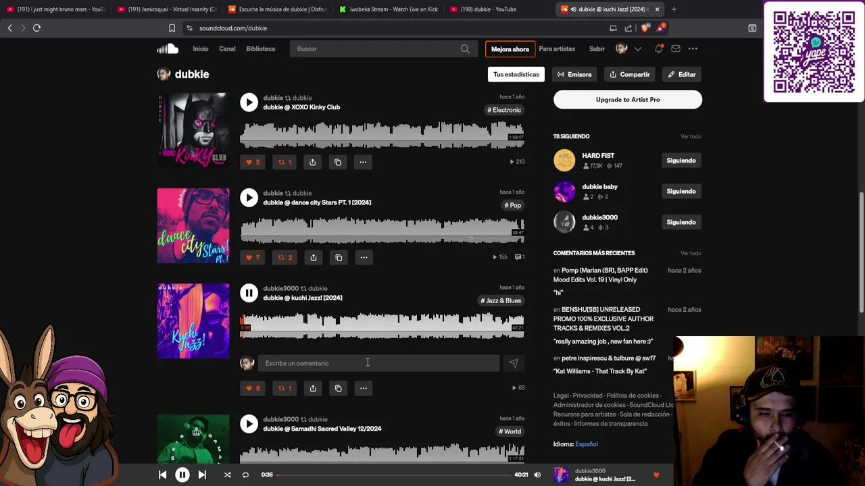The width and height of the screenshot is (865, 486).
Task: Click the # Jazz & Blues genre tag
Action: 501,300
